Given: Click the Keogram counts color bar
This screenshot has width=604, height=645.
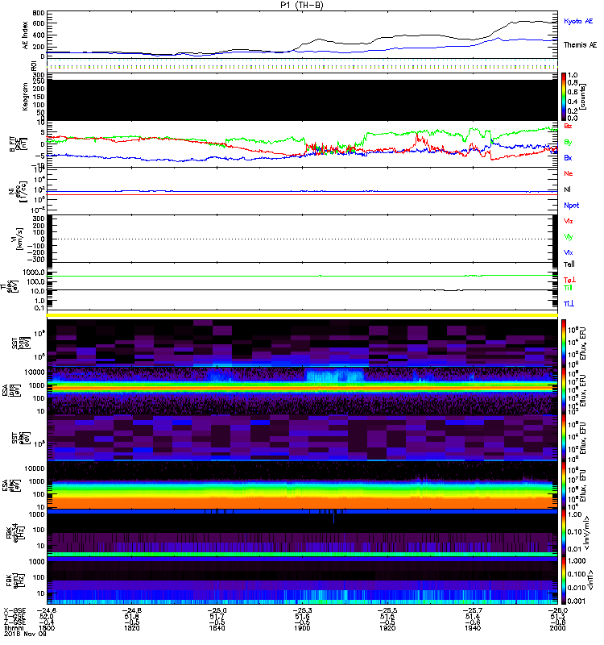Looking at the screenshot, I should 564,97.
